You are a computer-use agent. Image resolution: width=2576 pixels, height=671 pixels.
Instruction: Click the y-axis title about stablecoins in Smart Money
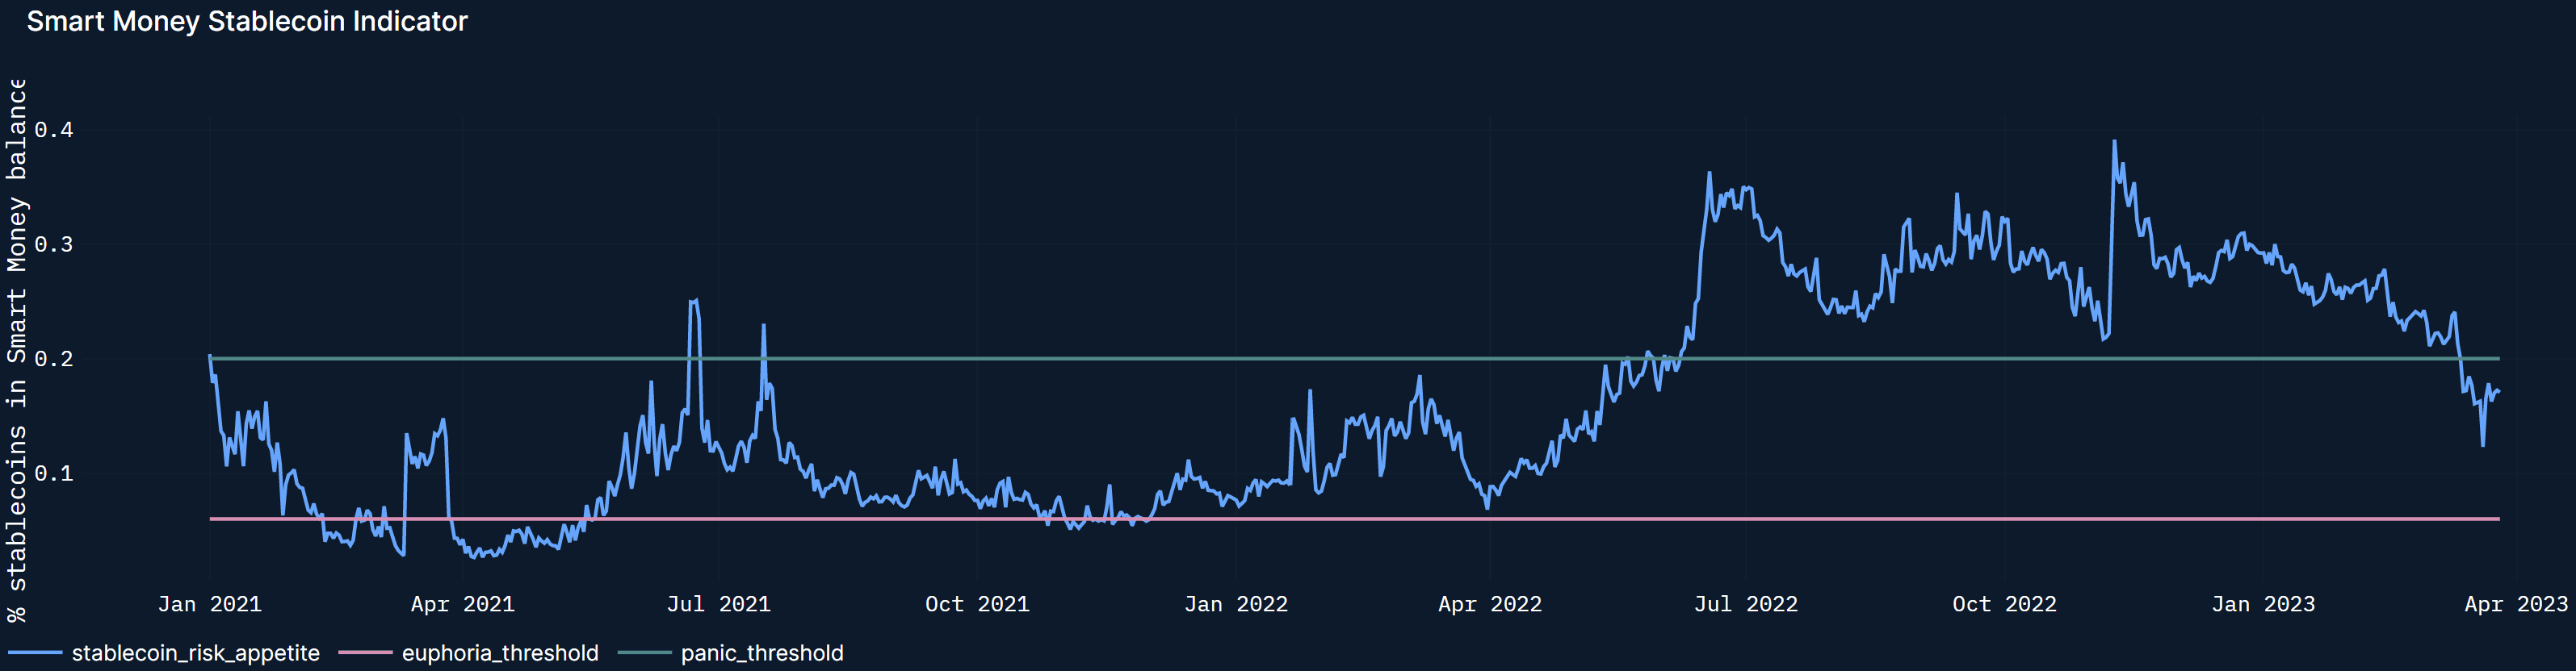point(17,349)
